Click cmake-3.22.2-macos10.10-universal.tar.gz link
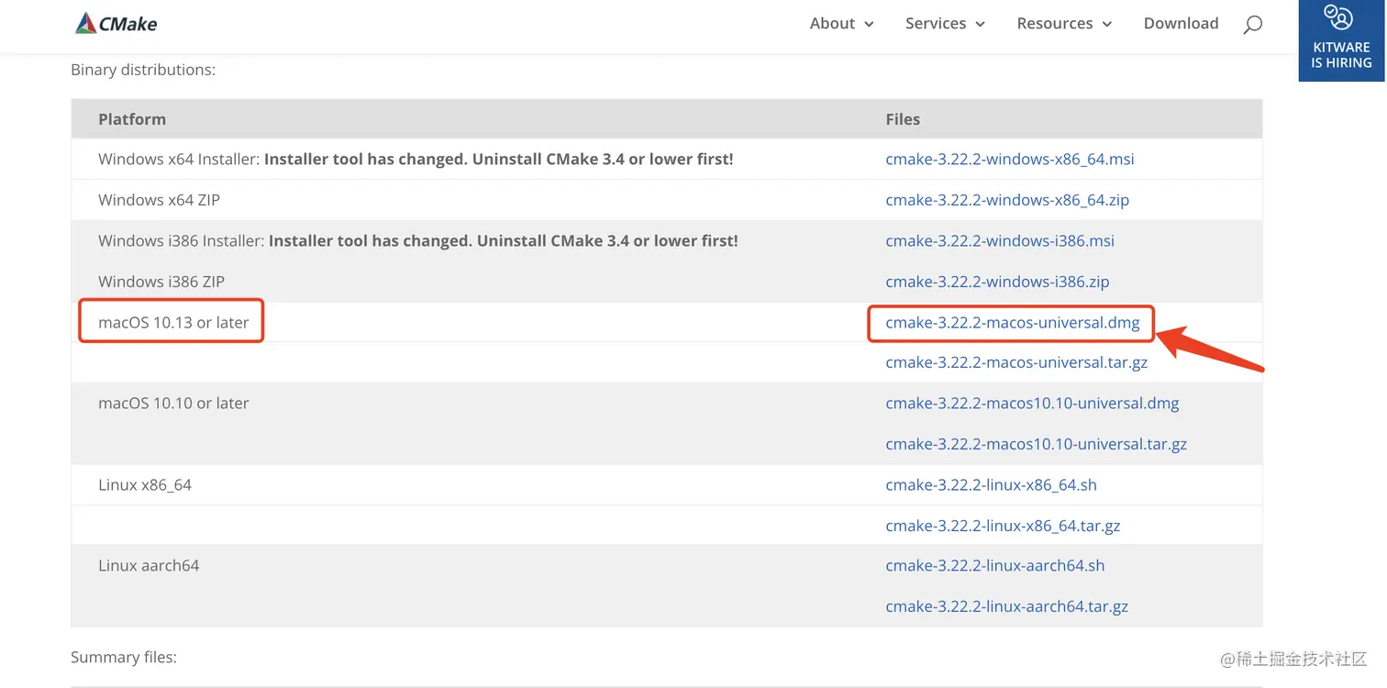Image resolution: width=1387 pixels, height=688 pixels. pos(1036,444)
